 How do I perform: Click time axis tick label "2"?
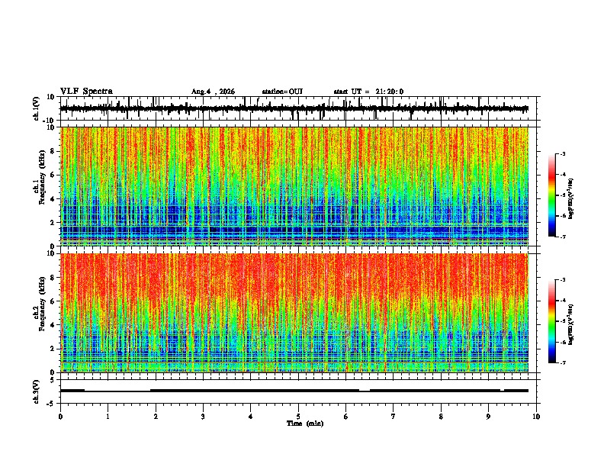click(x=156, y=417)
